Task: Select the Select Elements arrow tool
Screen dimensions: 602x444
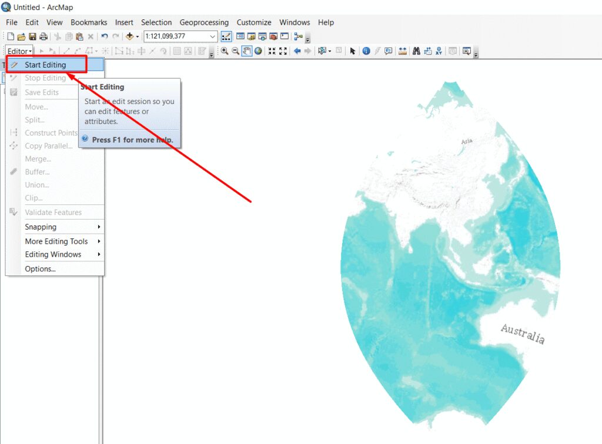Action: point(353,51)
